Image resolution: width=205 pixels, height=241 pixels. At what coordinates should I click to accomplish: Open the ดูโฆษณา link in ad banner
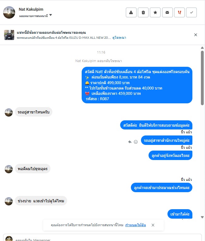click(119, 38)
